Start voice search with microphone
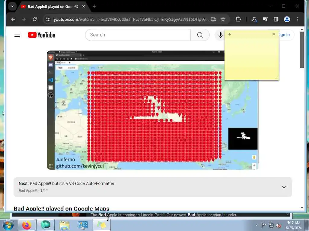Viewport: 309px width, 231px height. 220,35
